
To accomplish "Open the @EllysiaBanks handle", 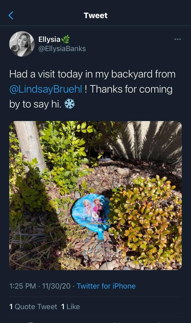I will point(62,49).
